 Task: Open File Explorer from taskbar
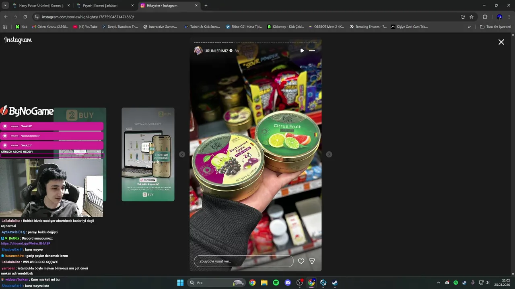pyautogui.click(x=264, y=283)
